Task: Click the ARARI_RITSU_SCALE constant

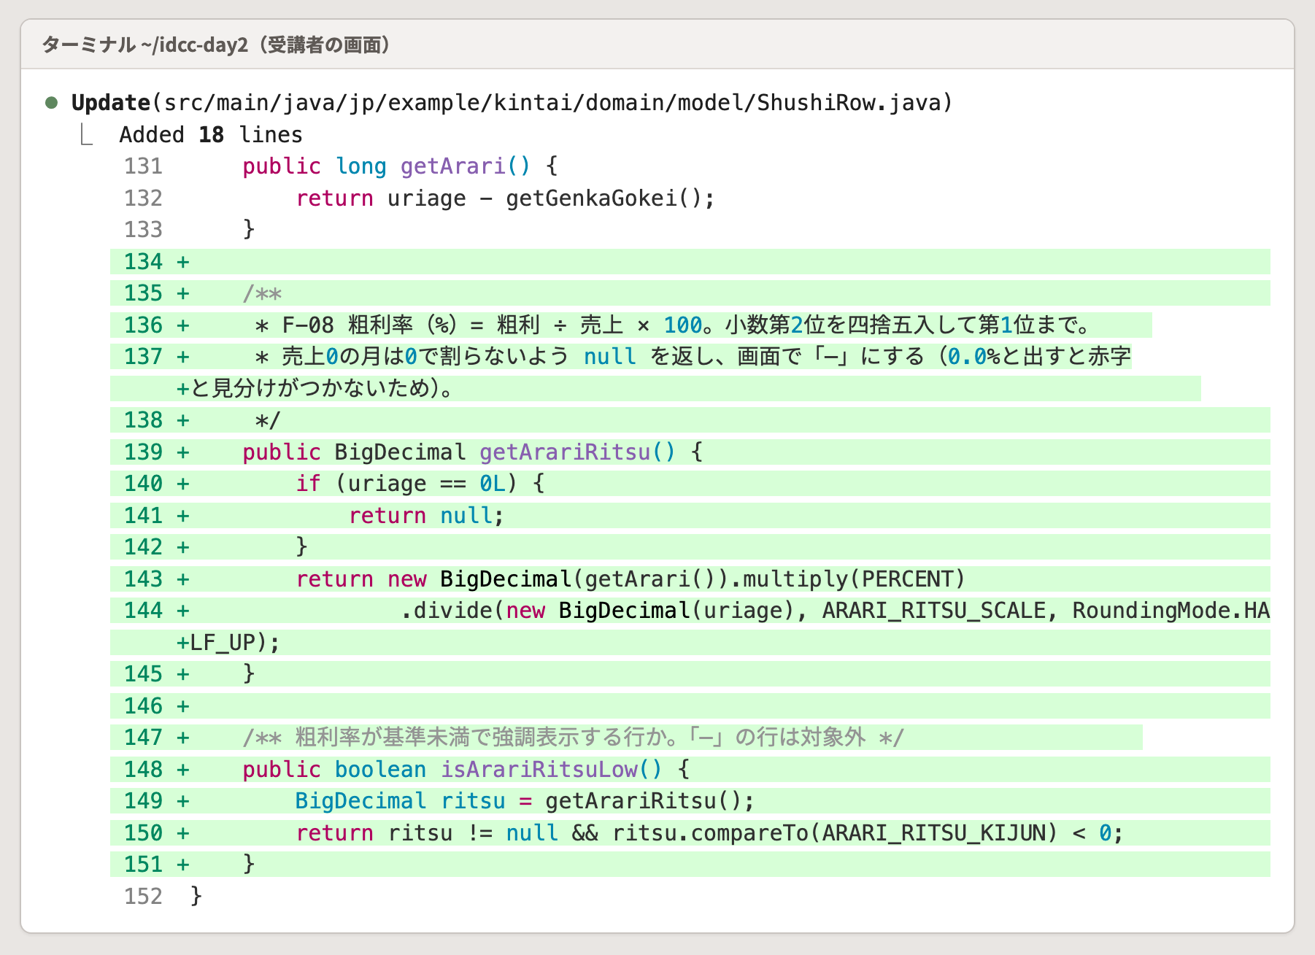Action: [x=934, y=611]
